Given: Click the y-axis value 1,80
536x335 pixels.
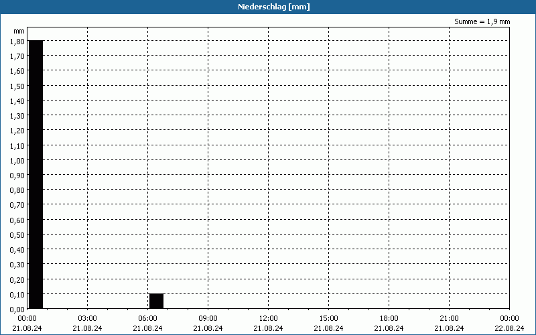Looking at the screenshot, I should 17,42.
